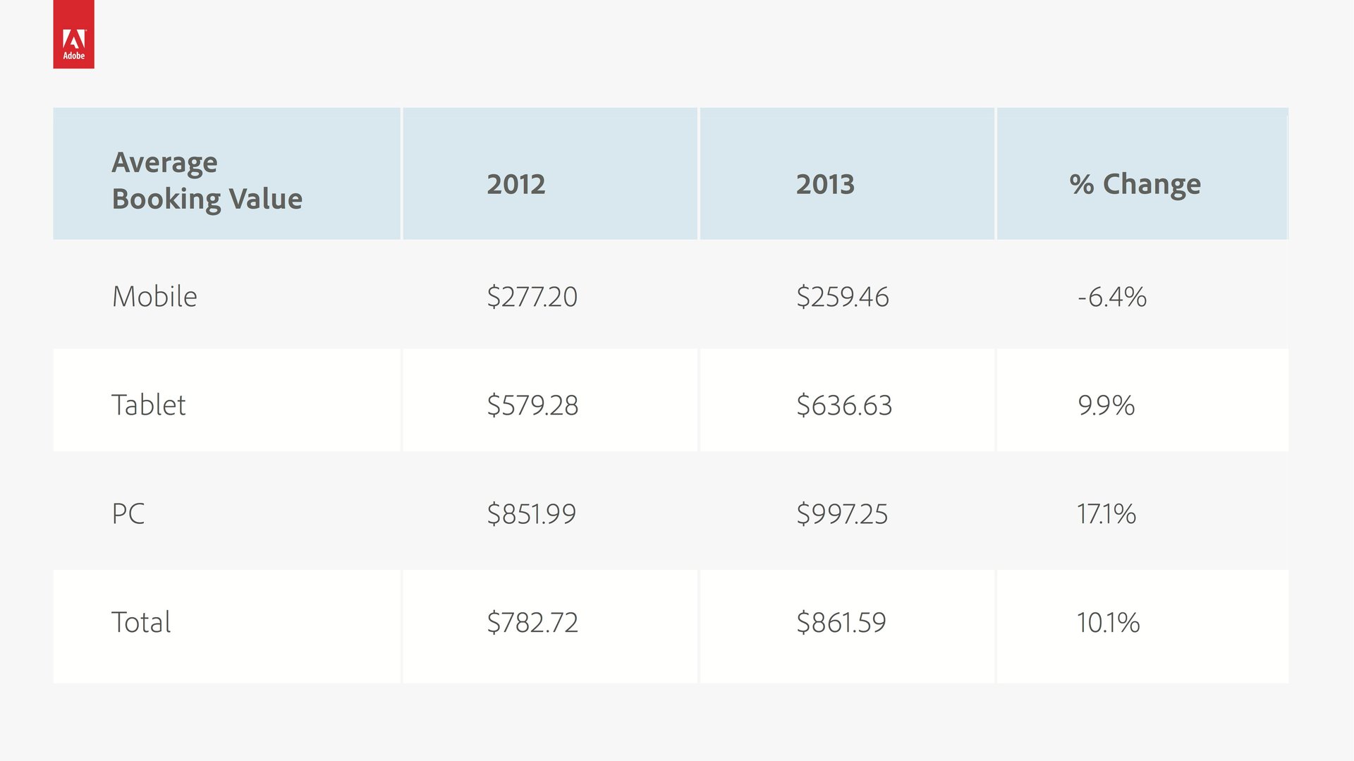Select the Total row label

[x=141, y=622]
